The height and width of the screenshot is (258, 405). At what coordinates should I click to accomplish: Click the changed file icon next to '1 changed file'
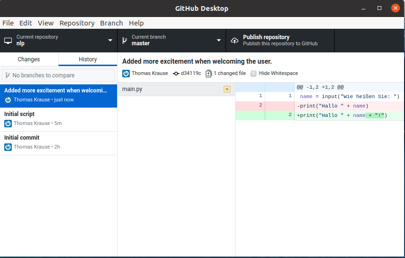[x=209, y=74]
